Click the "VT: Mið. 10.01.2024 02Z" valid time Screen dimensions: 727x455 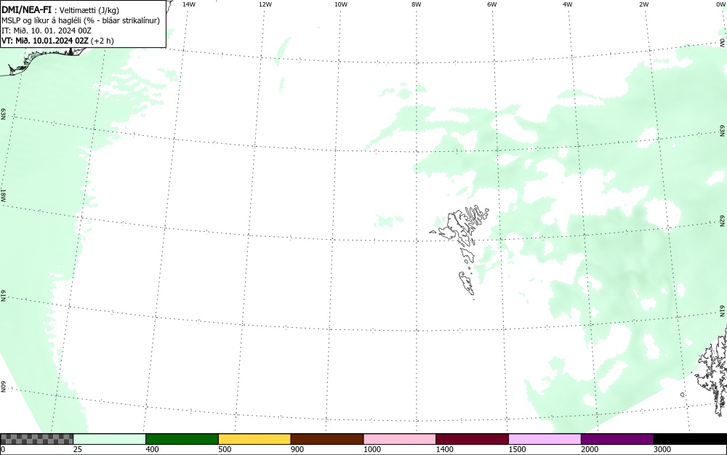click(x=44, y=41)
